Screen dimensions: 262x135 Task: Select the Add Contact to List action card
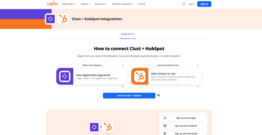pos(167,76)
